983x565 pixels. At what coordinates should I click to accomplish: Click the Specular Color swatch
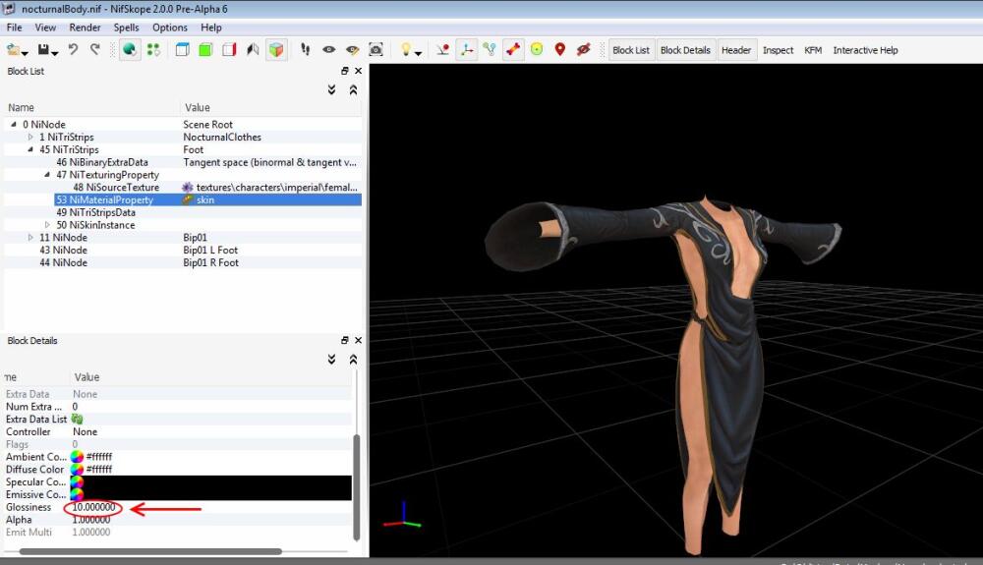[77, 481]
